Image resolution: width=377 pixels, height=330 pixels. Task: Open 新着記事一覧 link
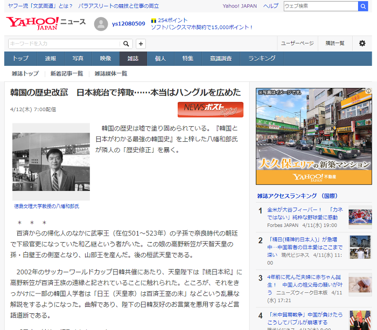[x=67, y=74]
